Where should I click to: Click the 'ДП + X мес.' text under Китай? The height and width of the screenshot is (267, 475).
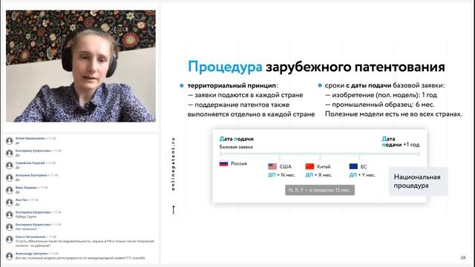(318, 175)
